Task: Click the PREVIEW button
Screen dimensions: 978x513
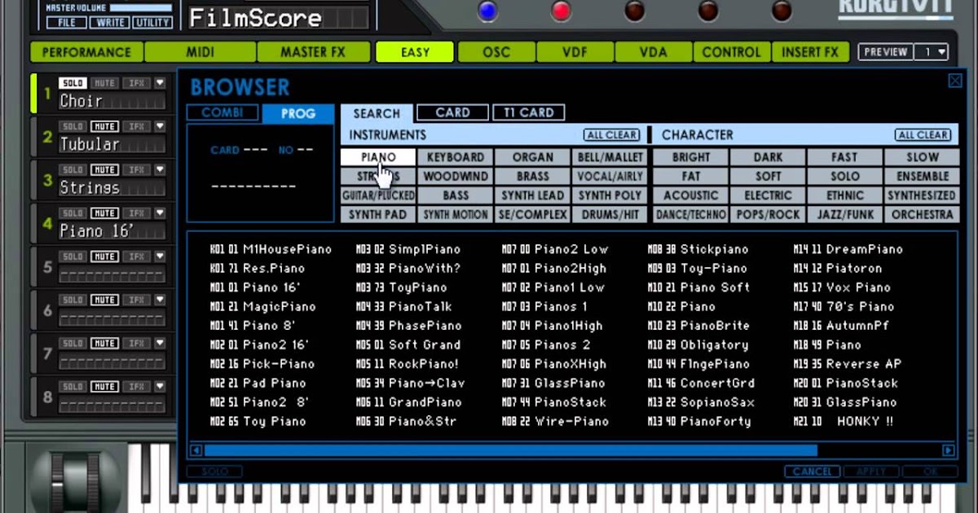Action: 886,52
